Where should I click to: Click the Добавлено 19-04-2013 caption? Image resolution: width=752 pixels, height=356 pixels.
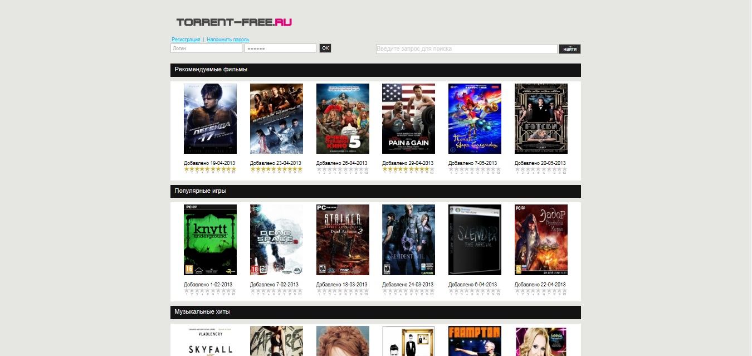coord(209,163)
